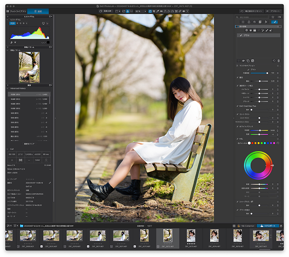
Task: Open the filmstrip filter dropdown
Action: 16,226
